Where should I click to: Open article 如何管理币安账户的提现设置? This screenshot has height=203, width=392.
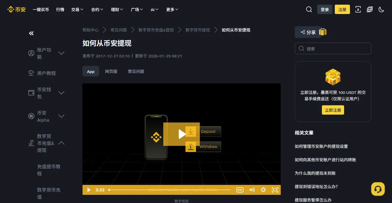tap(321, 147)
